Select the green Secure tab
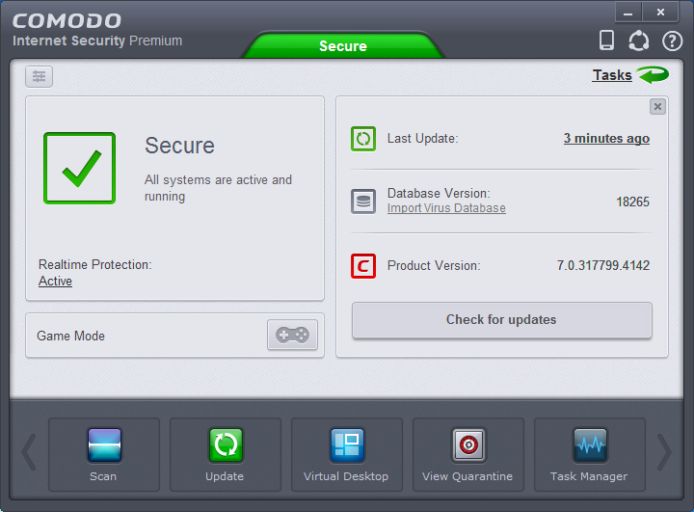 pyautogui.click(x=343, y=45)
